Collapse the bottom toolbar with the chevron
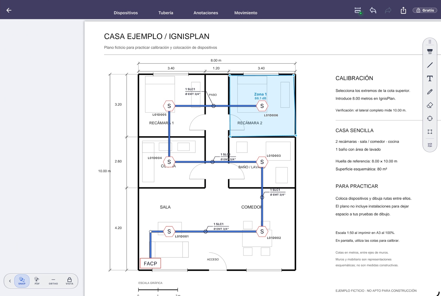441x296 pixels. [x=10, y=281]
